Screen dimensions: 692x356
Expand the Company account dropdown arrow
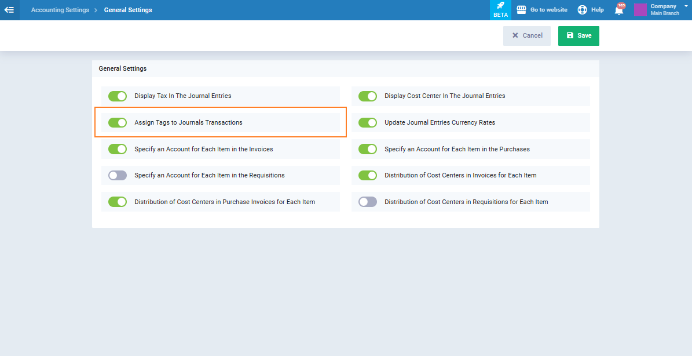tap(686, 6)
